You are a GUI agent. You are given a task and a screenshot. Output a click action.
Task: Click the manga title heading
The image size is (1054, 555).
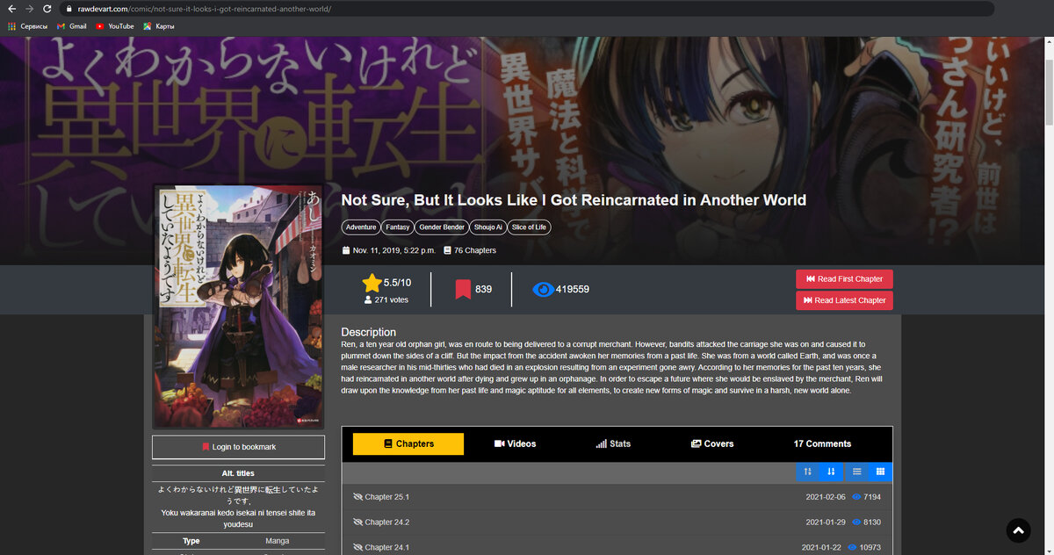(x=574, y=200)
